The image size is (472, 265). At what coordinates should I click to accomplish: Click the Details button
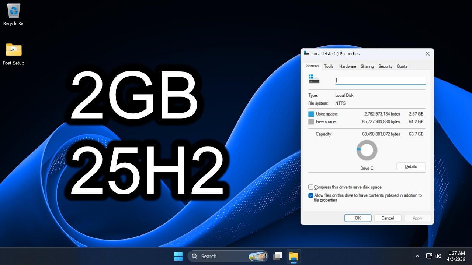(411, 166)
